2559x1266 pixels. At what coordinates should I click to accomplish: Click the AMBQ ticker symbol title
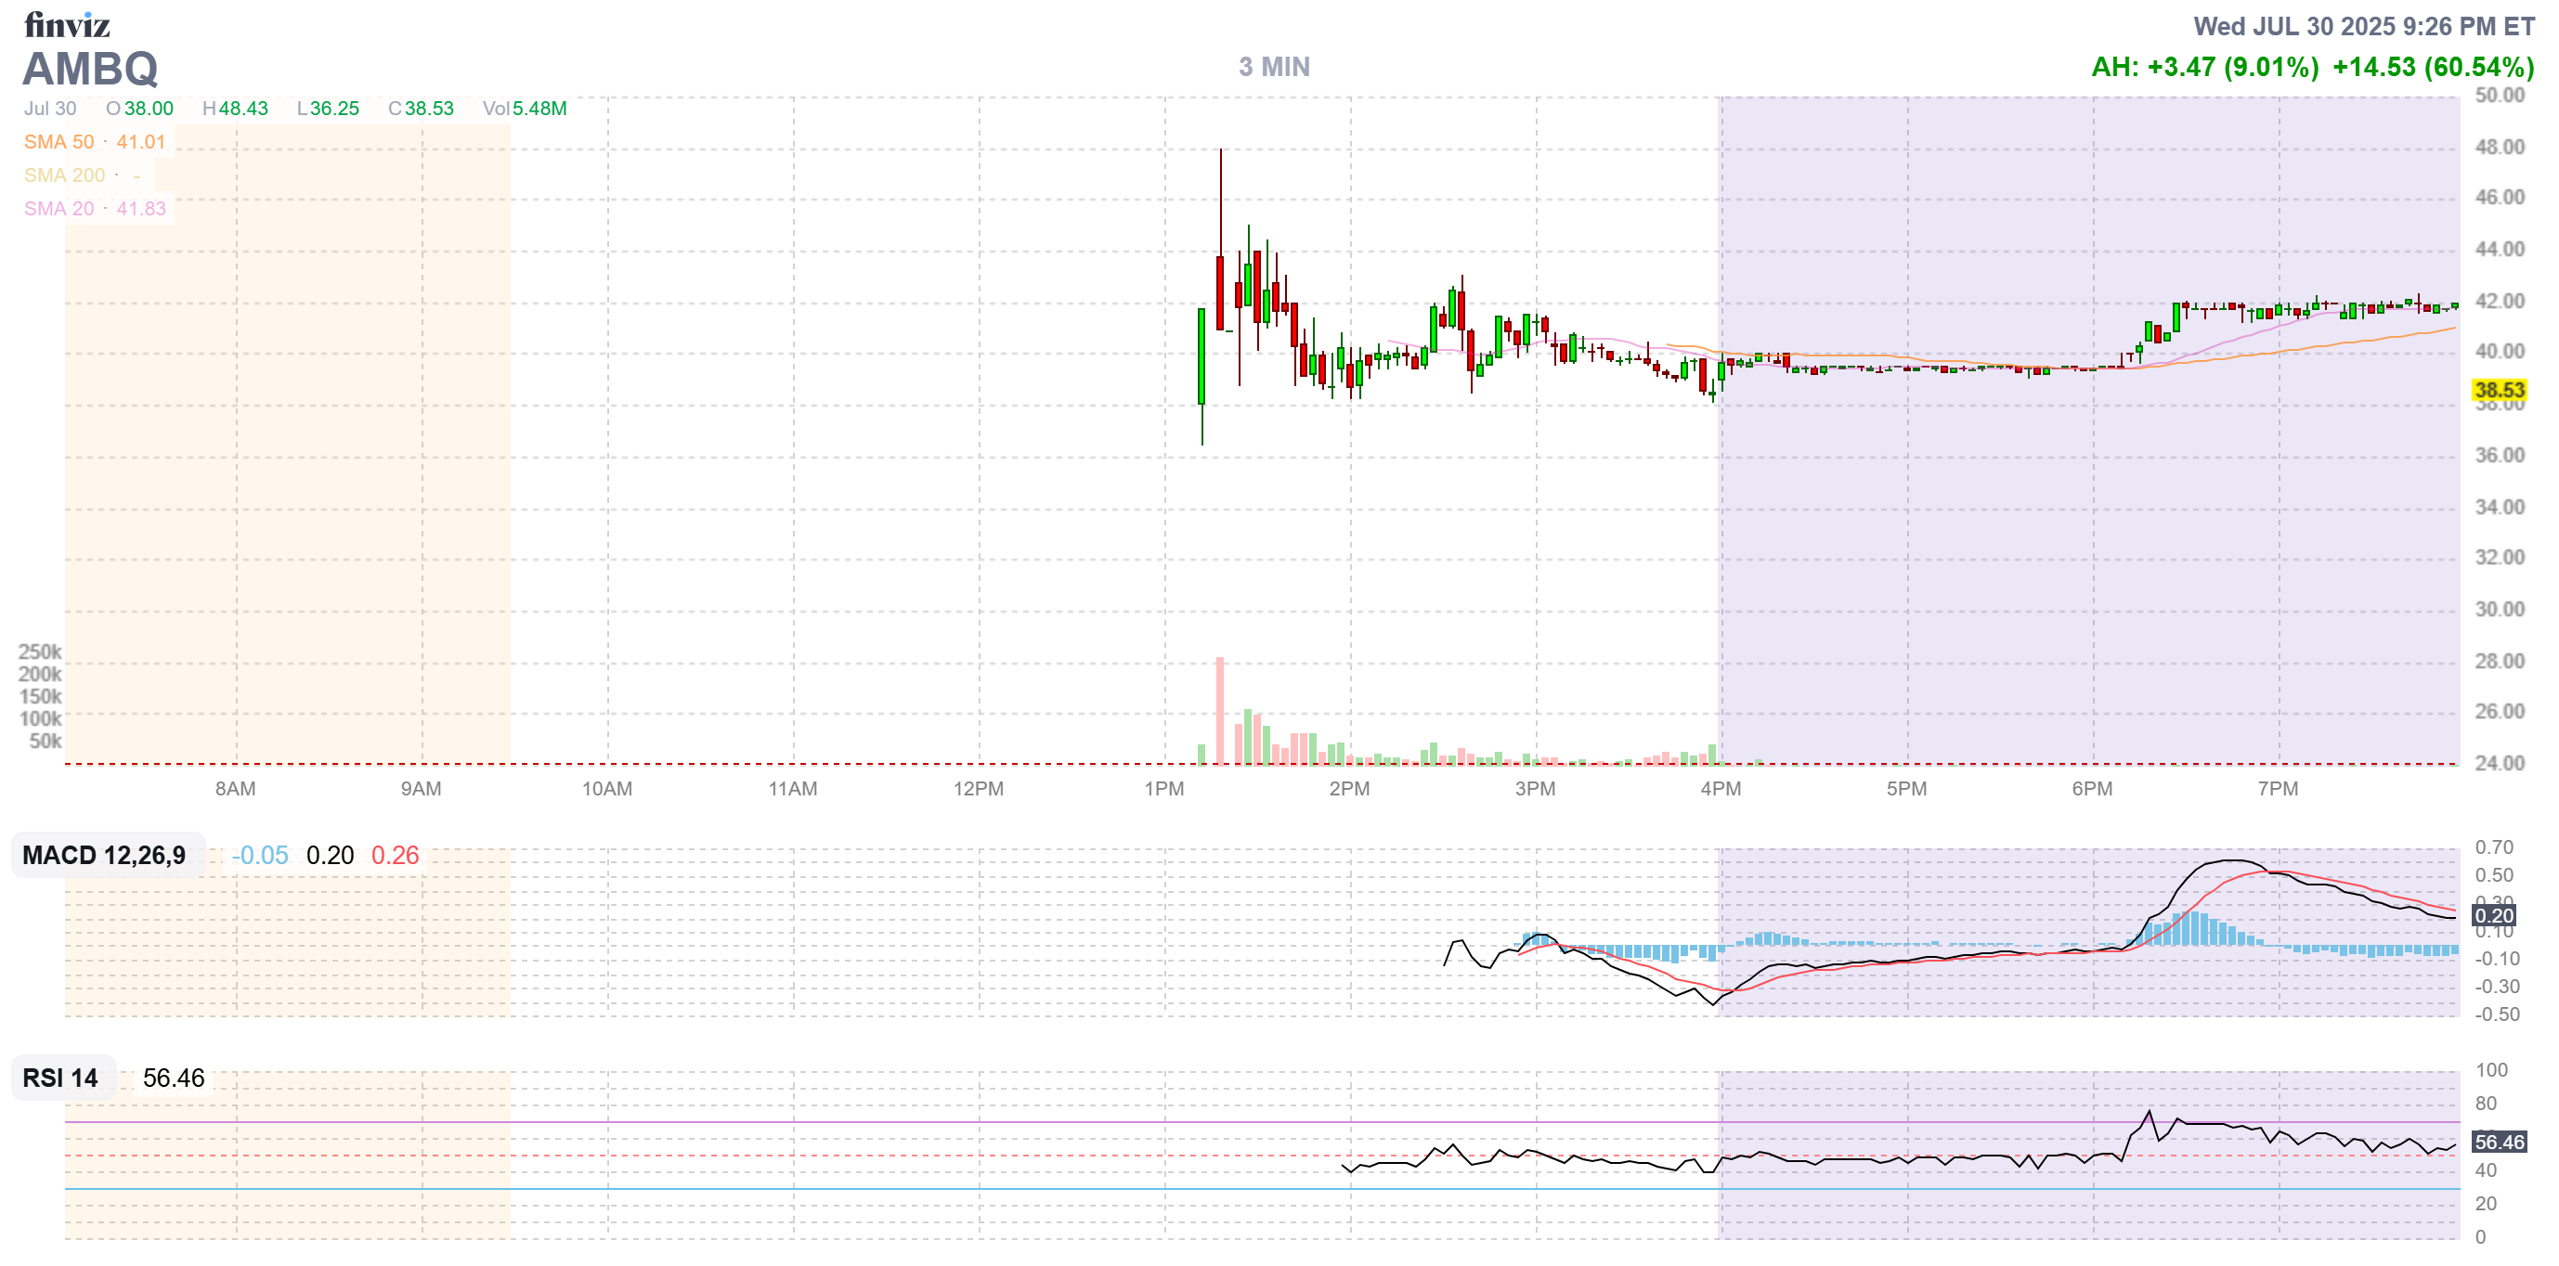(90, 70)
